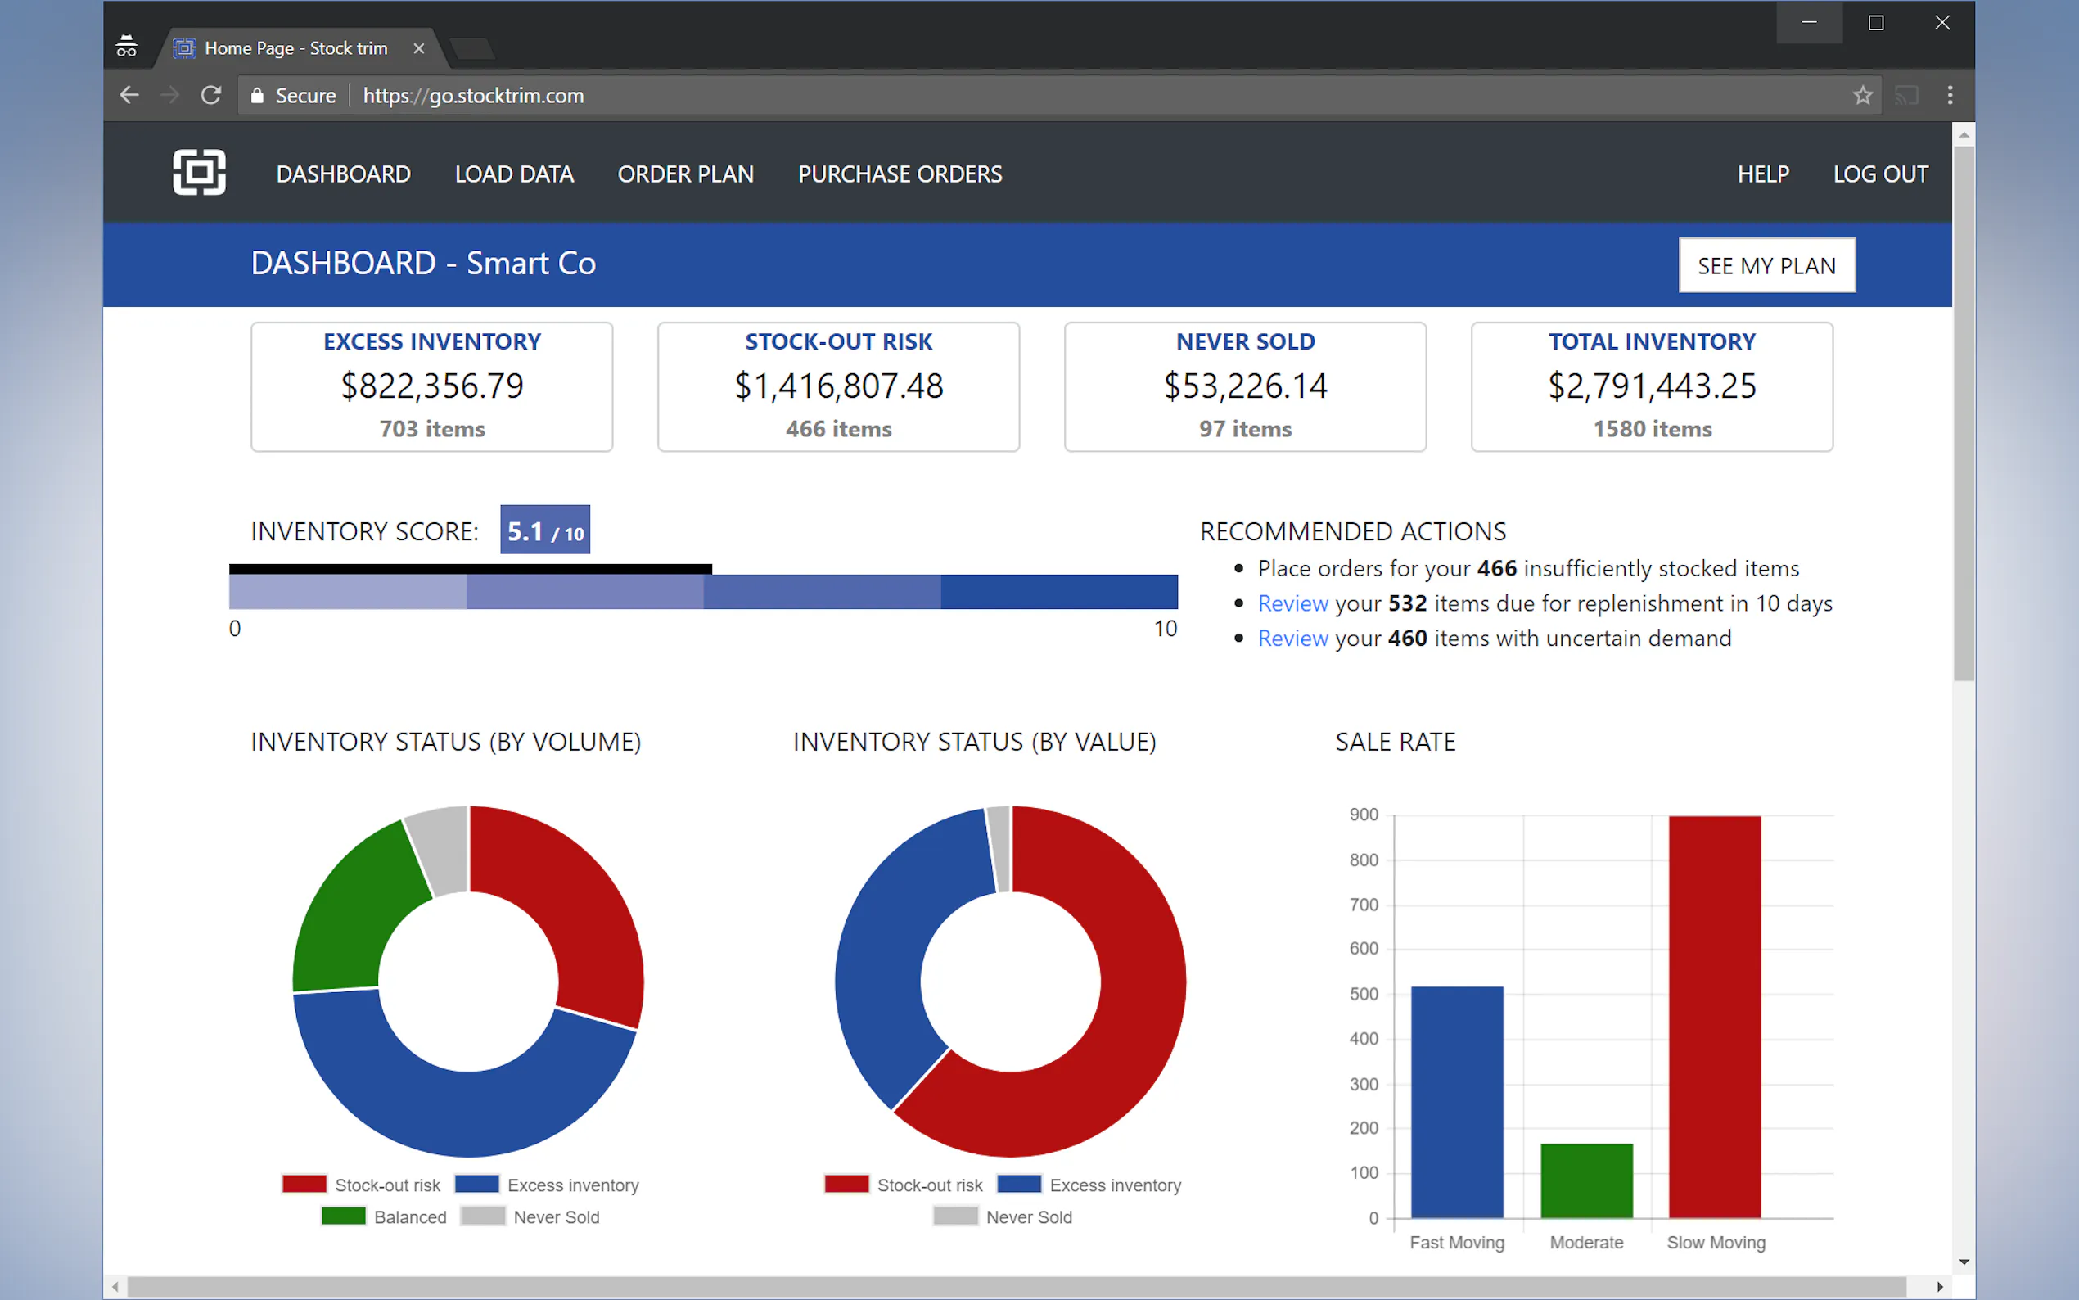2079x1300 pixels.
Task: Close the Home Page - Stock trim tab
Action: (x=418, y=49)
